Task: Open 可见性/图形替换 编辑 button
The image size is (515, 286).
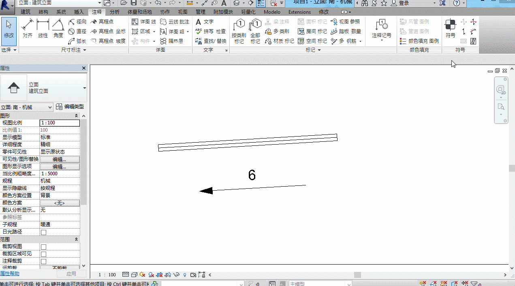Action: [x=60, y=159]
